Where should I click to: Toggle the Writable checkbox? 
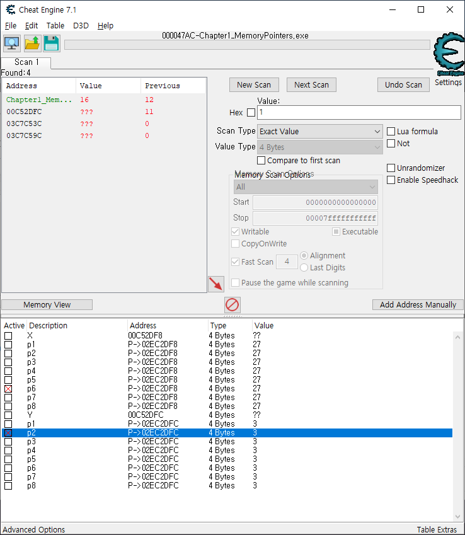point(235,232)
